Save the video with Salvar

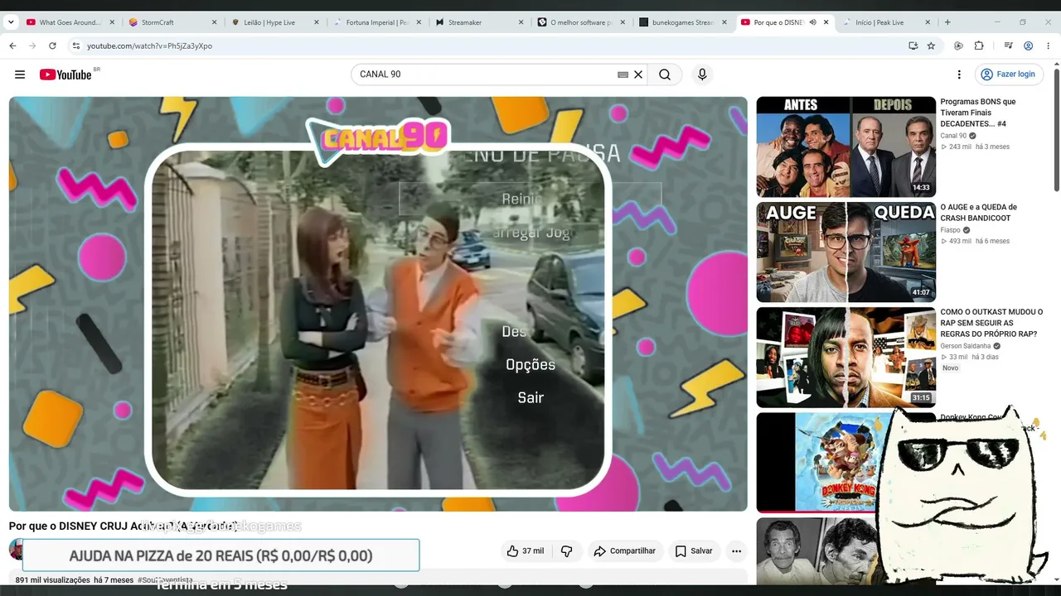(x=694, y=551)
